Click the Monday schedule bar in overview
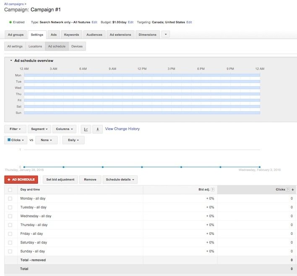The image size is (297, 276). (142, 75)
